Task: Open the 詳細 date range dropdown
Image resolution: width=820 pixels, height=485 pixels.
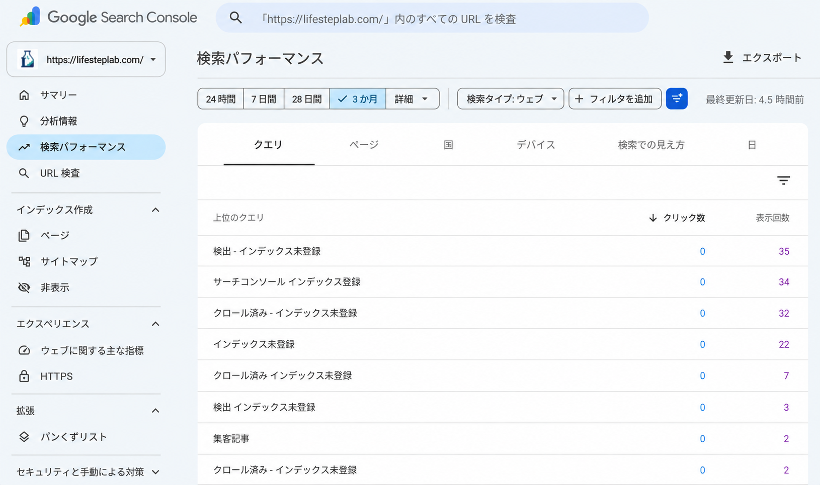Action: click(x=413, y=99)
